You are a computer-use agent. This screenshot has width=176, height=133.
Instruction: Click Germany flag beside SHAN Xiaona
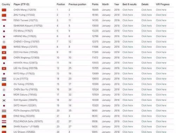[4, 127]
